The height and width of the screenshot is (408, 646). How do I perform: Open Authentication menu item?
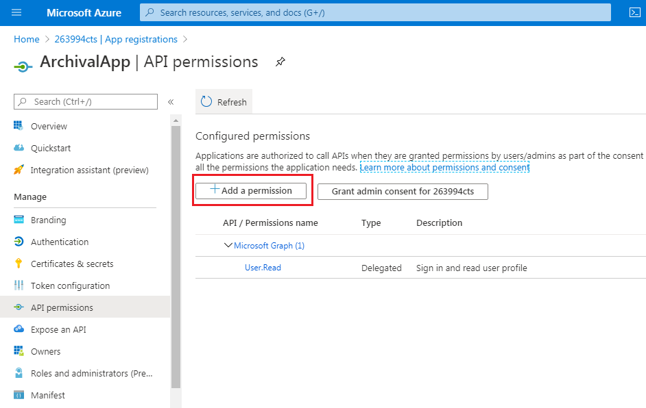(x=60, y=242)
